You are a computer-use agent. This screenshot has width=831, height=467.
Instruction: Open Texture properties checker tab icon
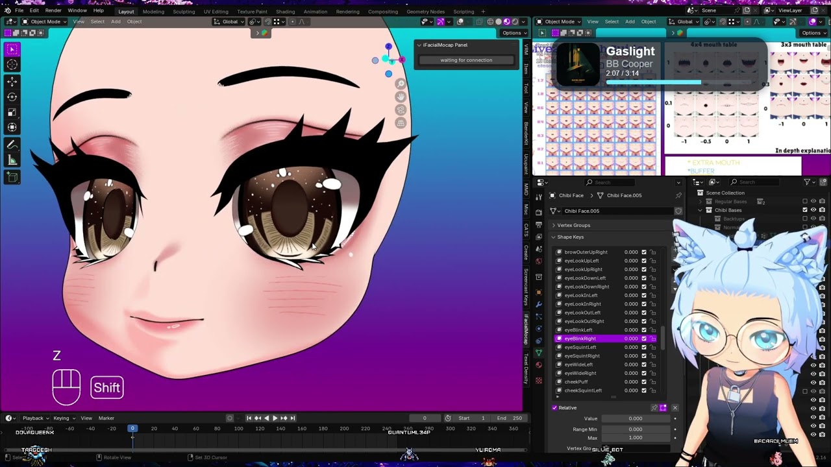pyautogui.click(x=538, y=380)
